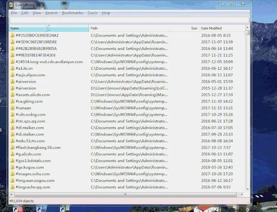This screenshot has height=212, width=277.
Task: Click folder icon of #img.wan.sogou.com
Action: click(x=12, y=180)
